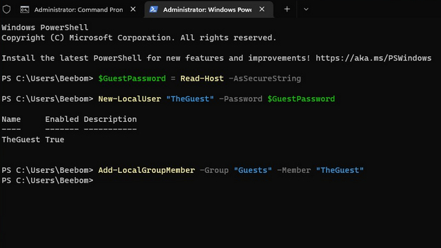Click the Copyright Microsoft Corporation line

[x=139, y=38]
